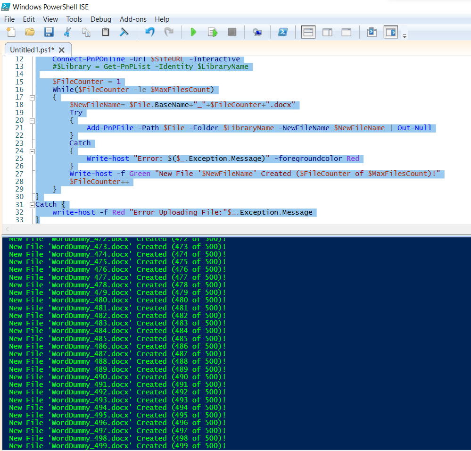This screenshot has height=451, width=471.
Task: Collapse the Catch block at line 31
Action: pos(31,204)
